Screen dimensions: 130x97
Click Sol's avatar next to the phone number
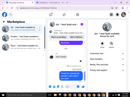click(51, 57)
